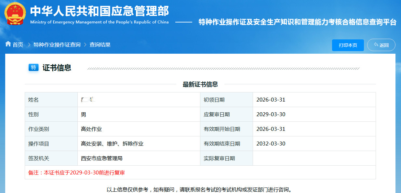Click the 打印本页 button

pos(348,45)
